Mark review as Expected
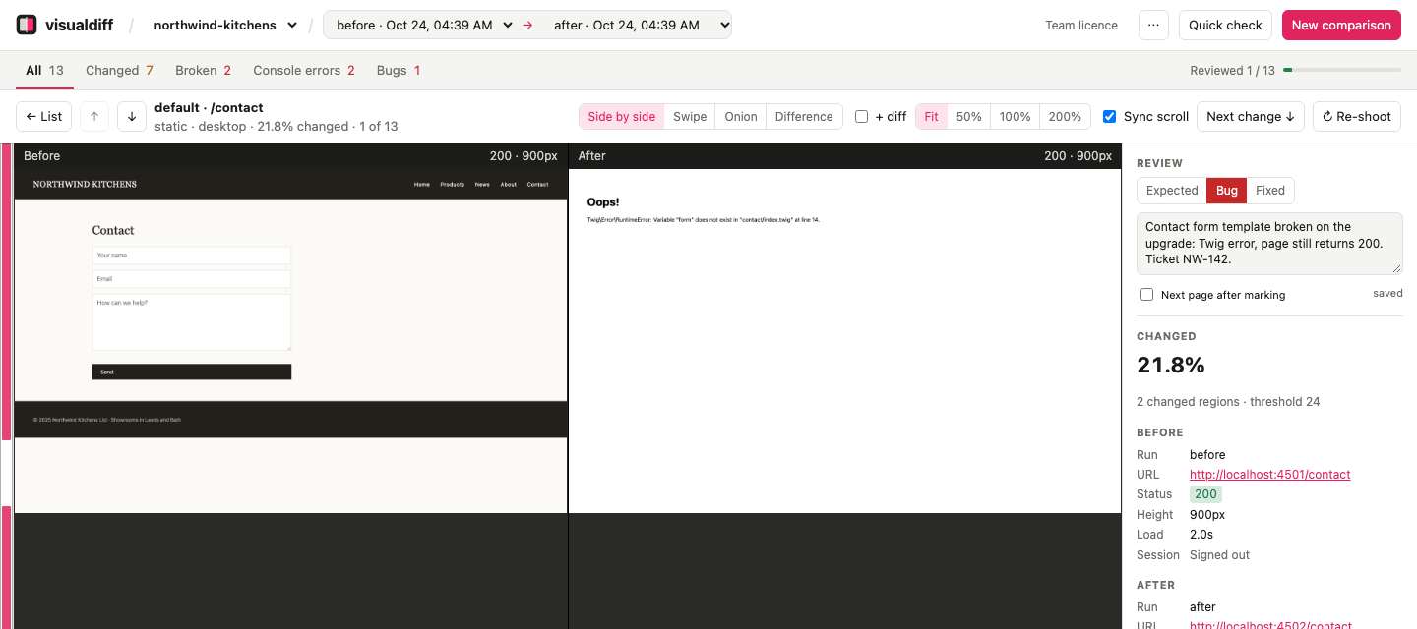This screenshot has height=629, width=1417. click(1172, 191)
